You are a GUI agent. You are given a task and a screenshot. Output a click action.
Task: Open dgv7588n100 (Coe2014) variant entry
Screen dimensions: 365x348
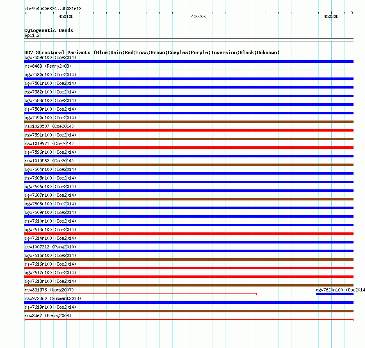pos(50,100)
